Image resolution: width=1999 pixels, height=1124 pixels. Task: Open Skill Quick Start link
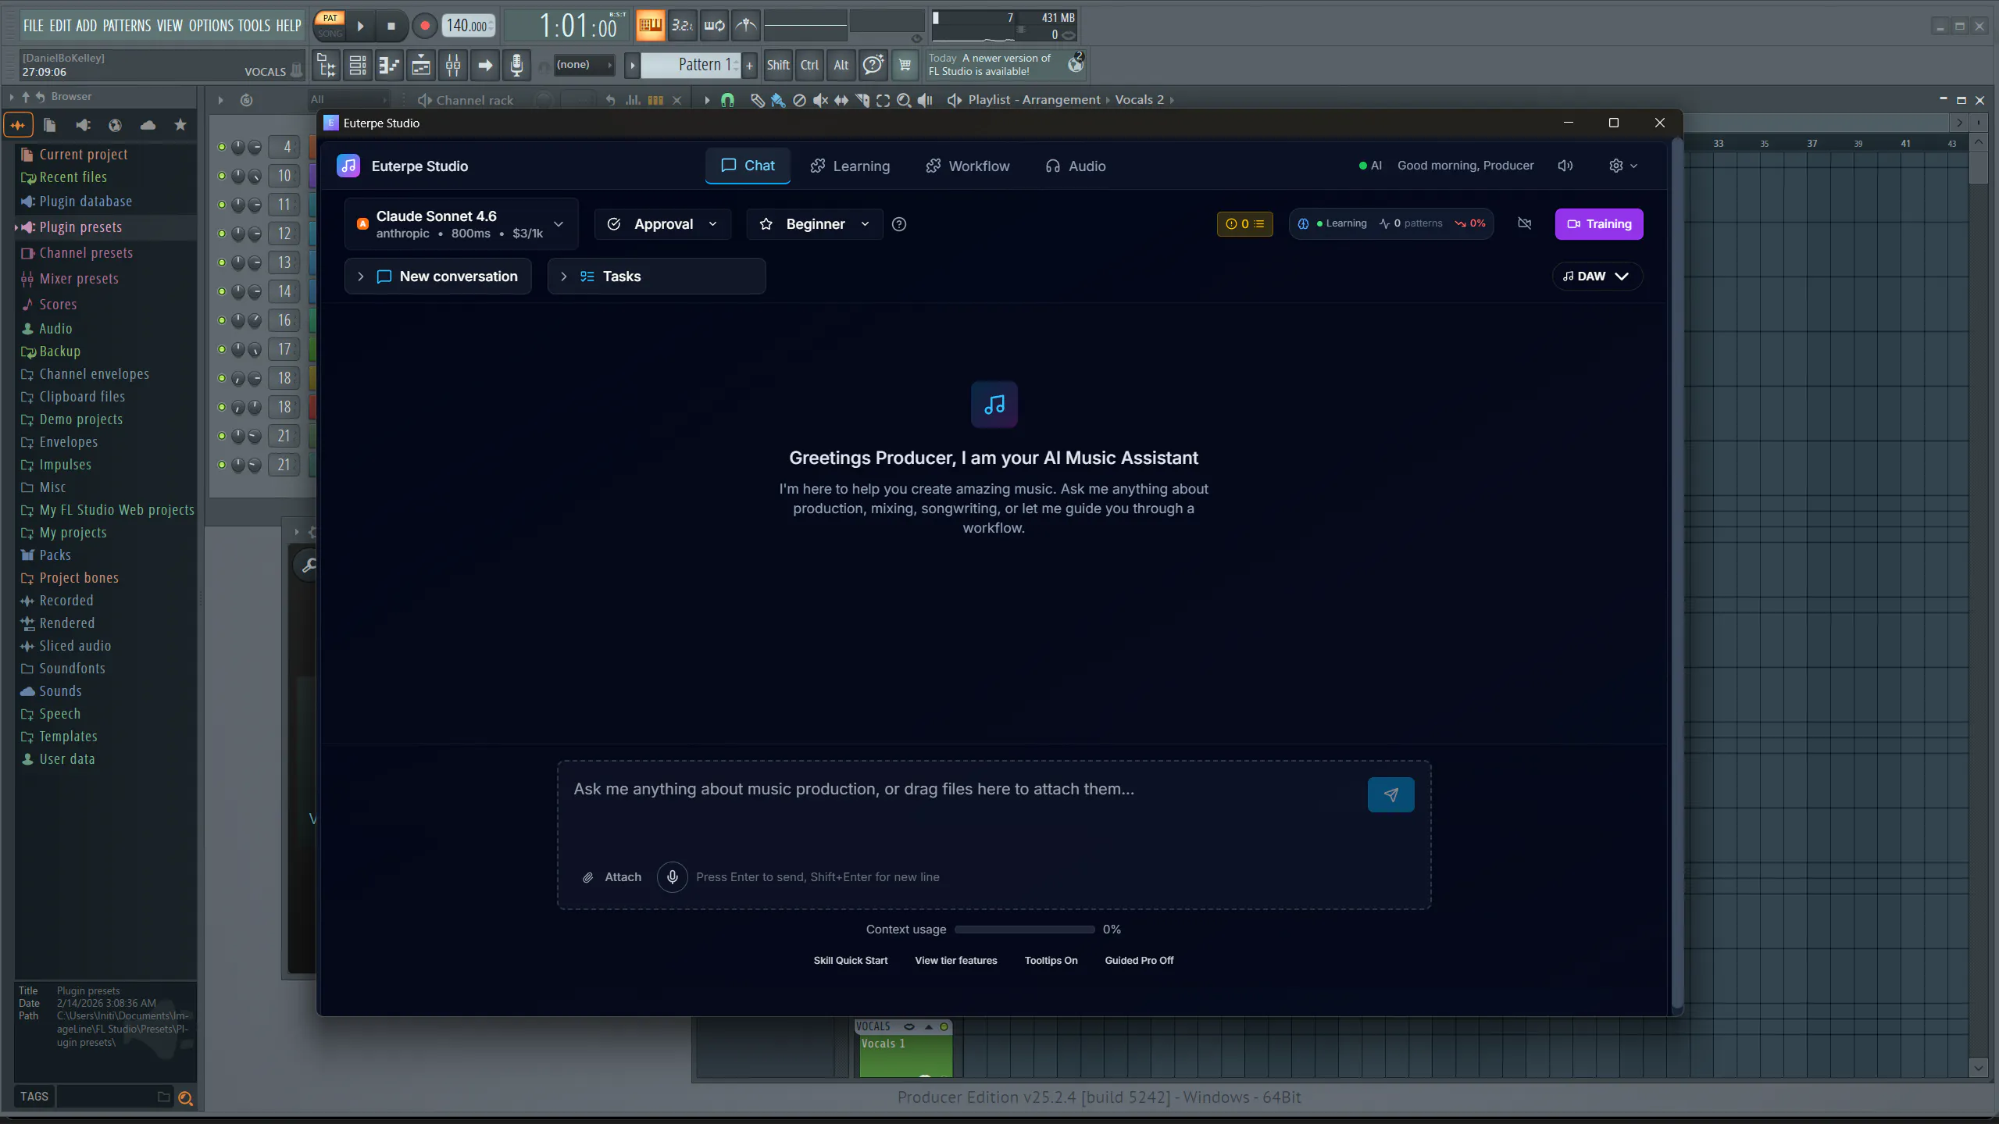coord(850,961)
